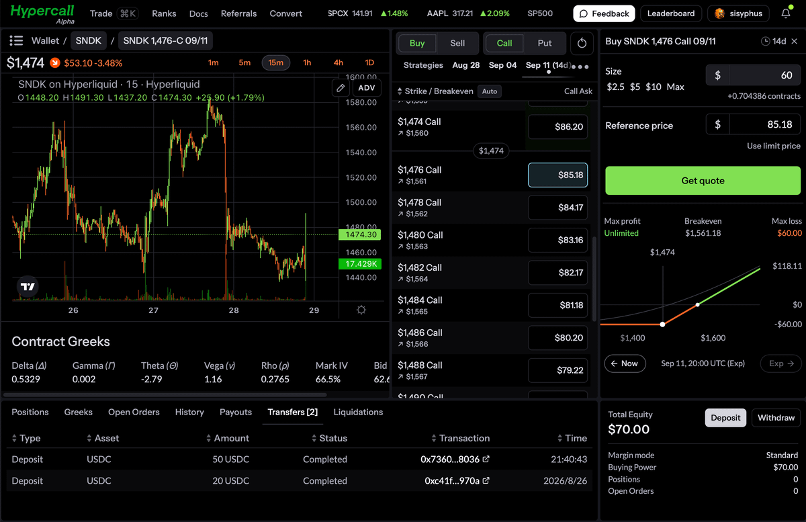Screen dimensions: 806x522
Task: Switch to the History tab
Action: click(x=189, y=412)
